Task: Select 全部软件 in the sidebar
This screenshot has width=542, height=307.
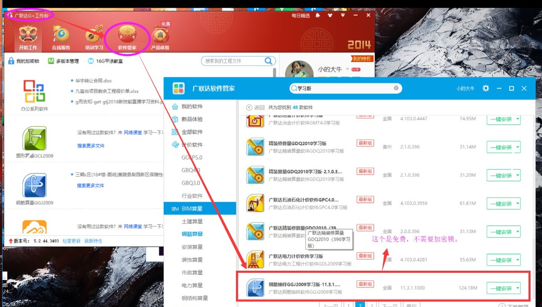Action: 192,132
